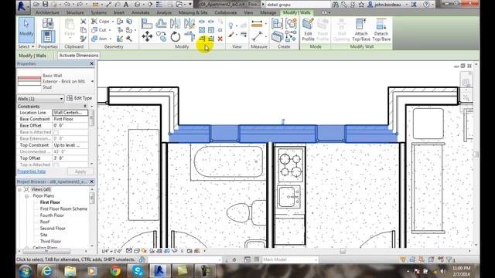Click the Top Offset value field

(x=70, y=158)
